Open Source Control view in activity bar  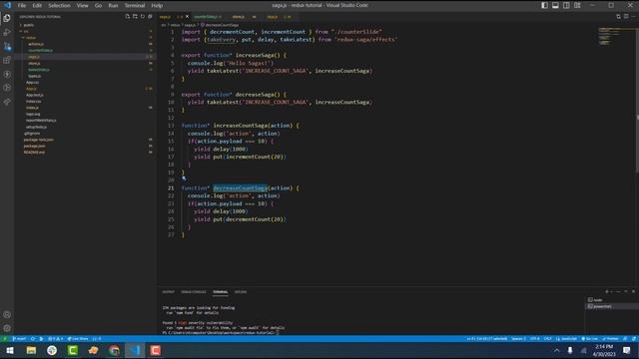(x=7, y=46)
